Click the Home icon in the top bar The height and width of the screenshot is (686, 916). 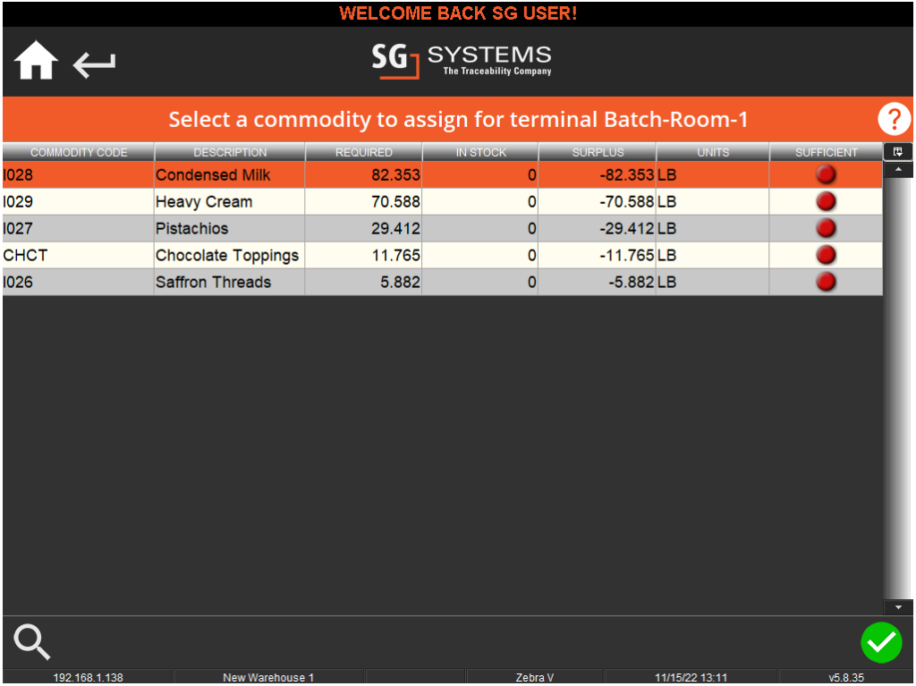pos(35,59)
